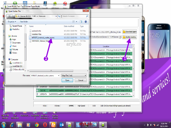
Task: Toggle the ANDROID partition checkbox
Action: pyautogui.click(x=37, y=87)
